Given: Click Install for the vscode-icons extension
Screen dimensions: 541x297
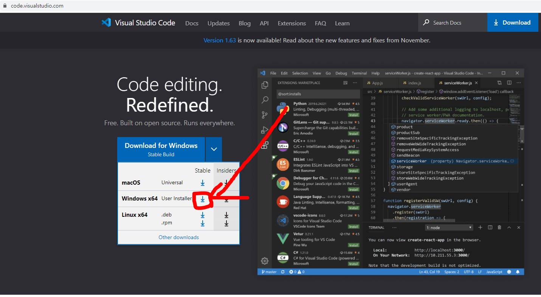Looking at the screenshot, I should point(353,227).
